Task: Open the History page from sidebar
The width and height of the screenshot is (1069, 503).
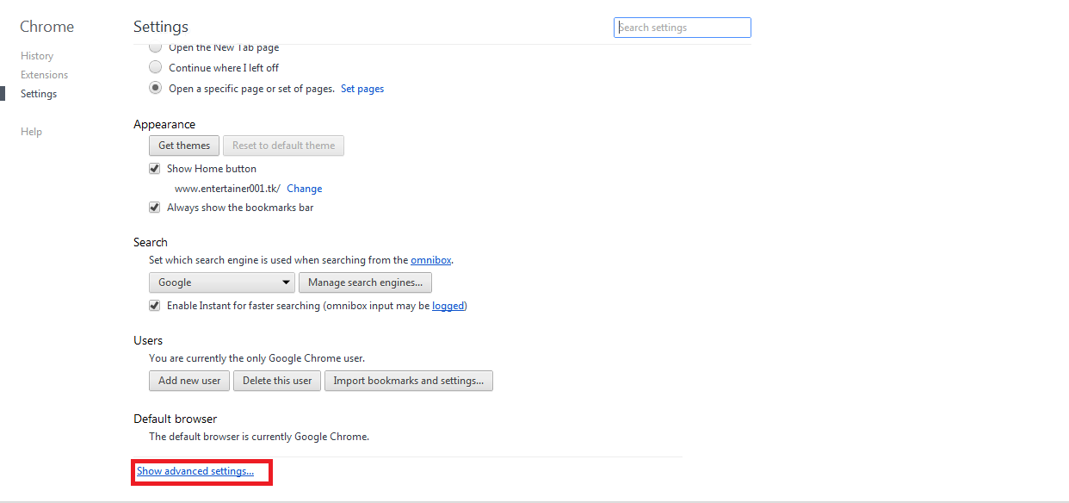Action: (37, 56)
